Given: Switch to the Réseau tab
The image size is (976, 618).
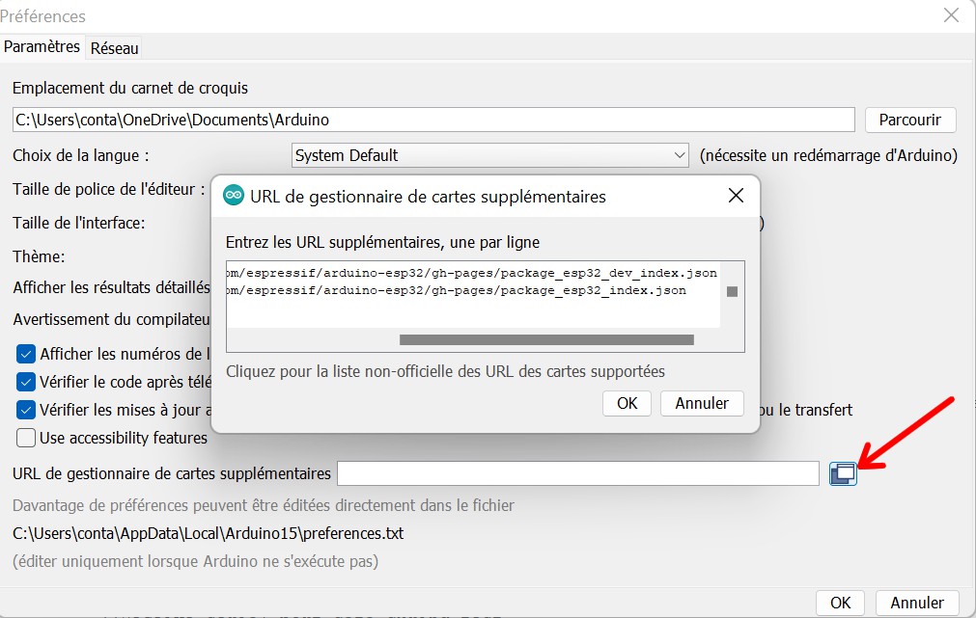Looking at the screenshot, I should pos(115,48).
